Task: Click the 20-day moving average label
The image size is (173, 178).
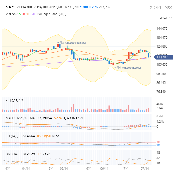Action: click(23, 14)
